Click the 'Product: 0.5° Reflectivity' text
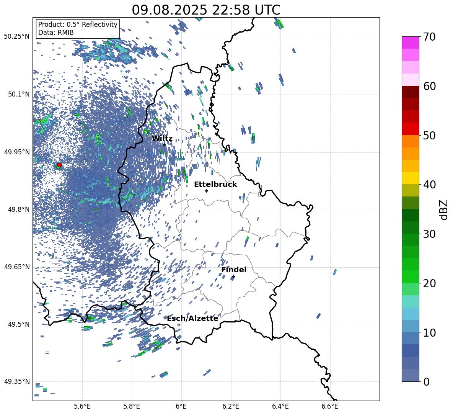453x414 pixels. pyautogui.click(x=78, y=24)
